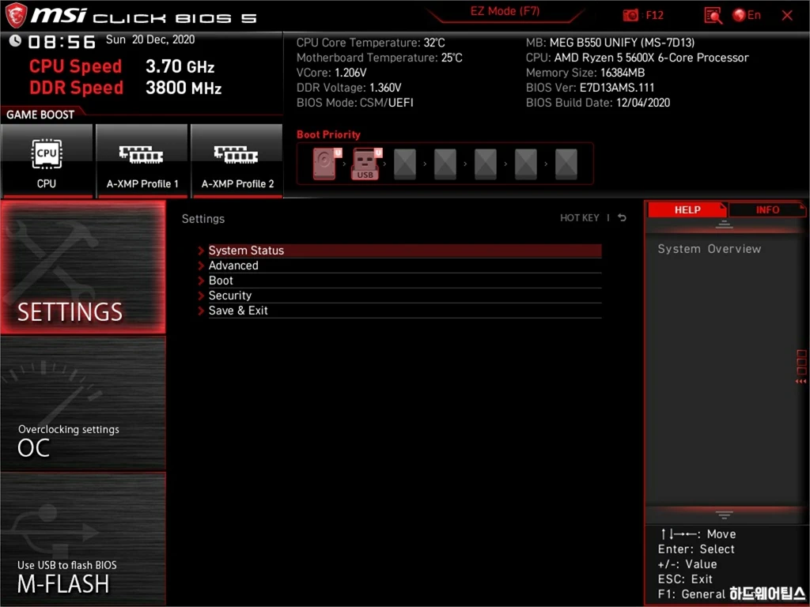This screenshot has height=607, width=810.
Task: Click the MSI dragon shield logo
Action: 16,14
